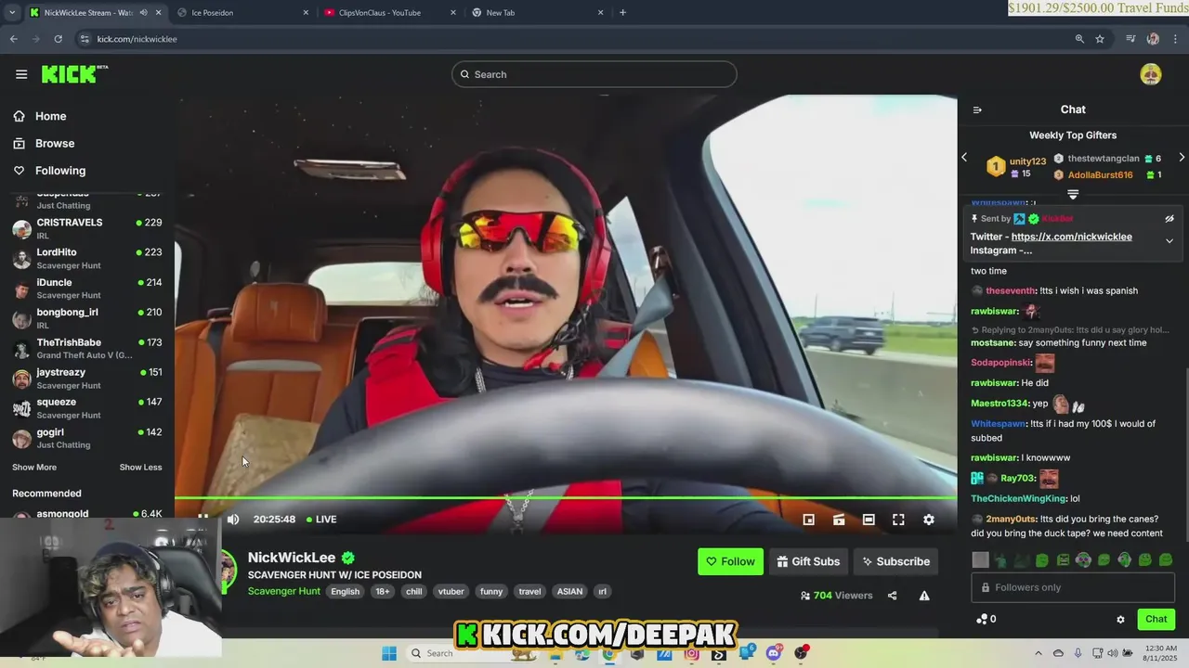The height and width of the screenshot is (668, 1189).
Task: Toggle theater mode
Action: 869,520
